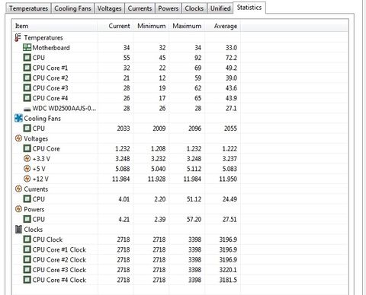Click the thermometer icon beside Temperatures
The image size is (366, 295).
coord(18,37)
